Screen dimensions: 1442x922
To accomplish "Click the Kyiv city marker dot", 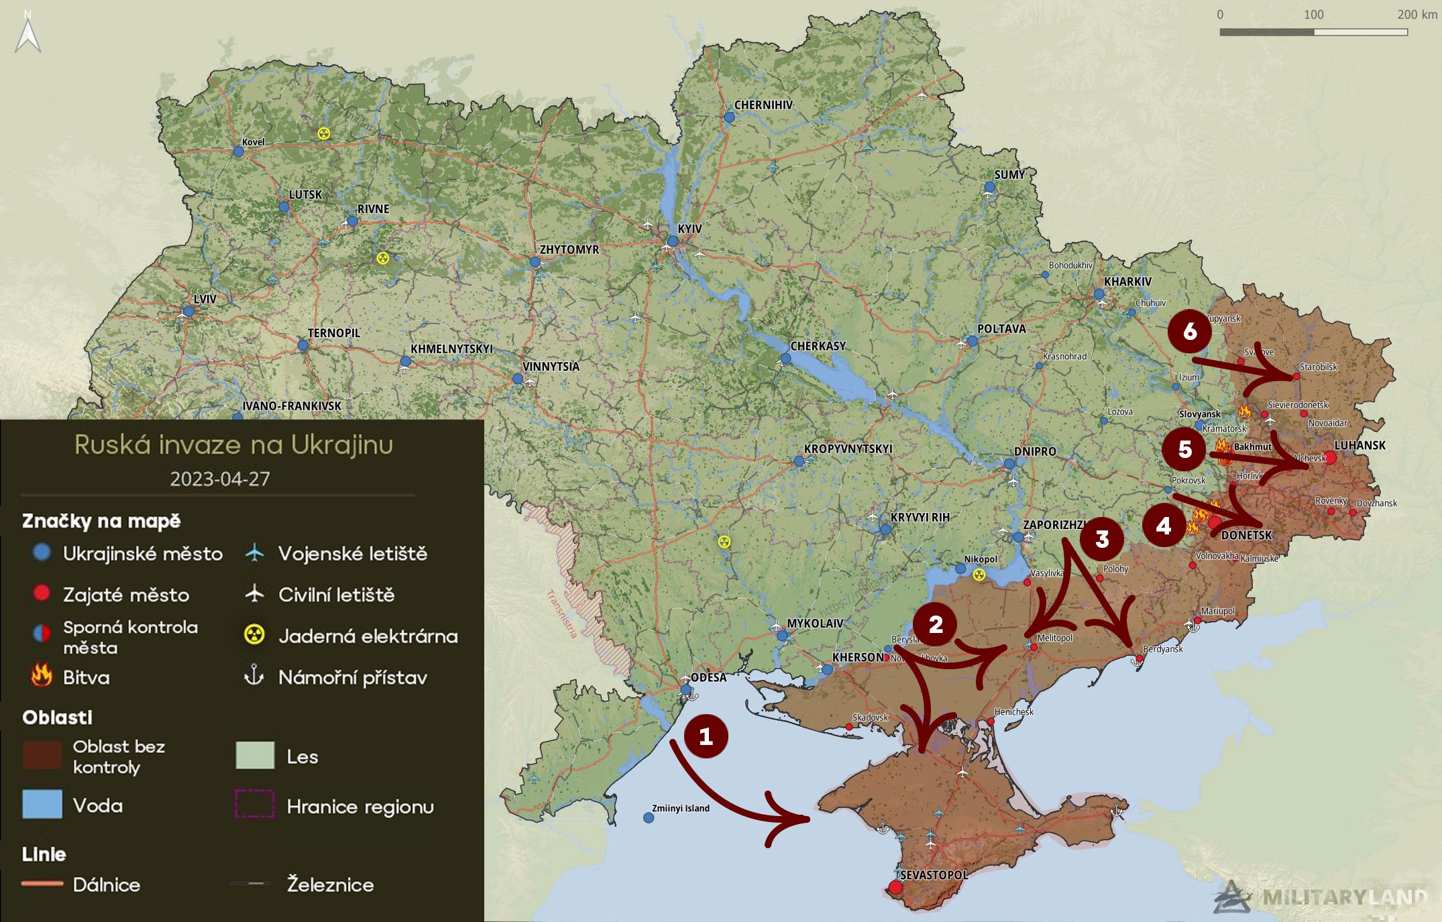I will (673, 241).
